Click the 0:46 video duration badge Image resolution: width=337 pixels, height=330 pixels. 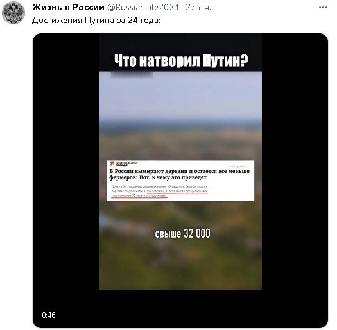pos(49,315)
